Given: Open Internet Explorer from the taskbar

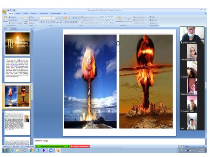Looking at the screenshot, I should [x=11, y=151].
